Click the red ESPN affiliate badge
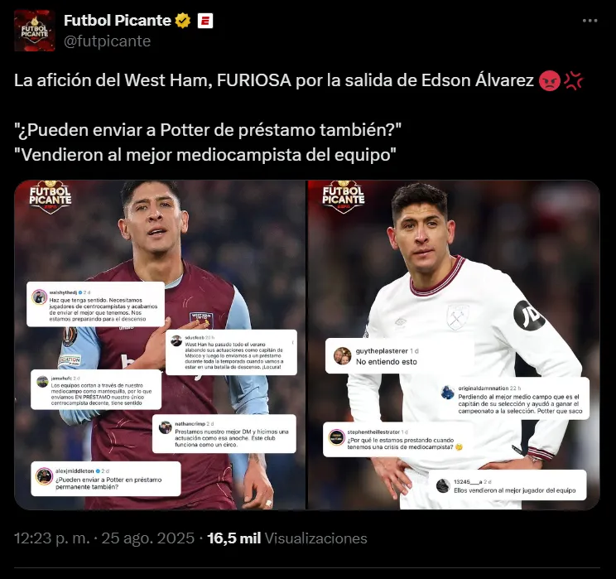The height and width of the screenshot is (579, 616). click(205, 21)
